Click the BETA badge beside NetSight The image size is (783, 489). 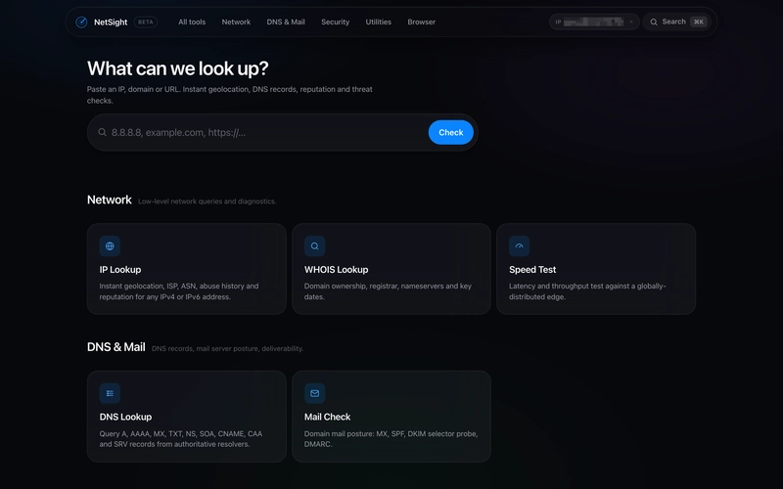[145, 22]
